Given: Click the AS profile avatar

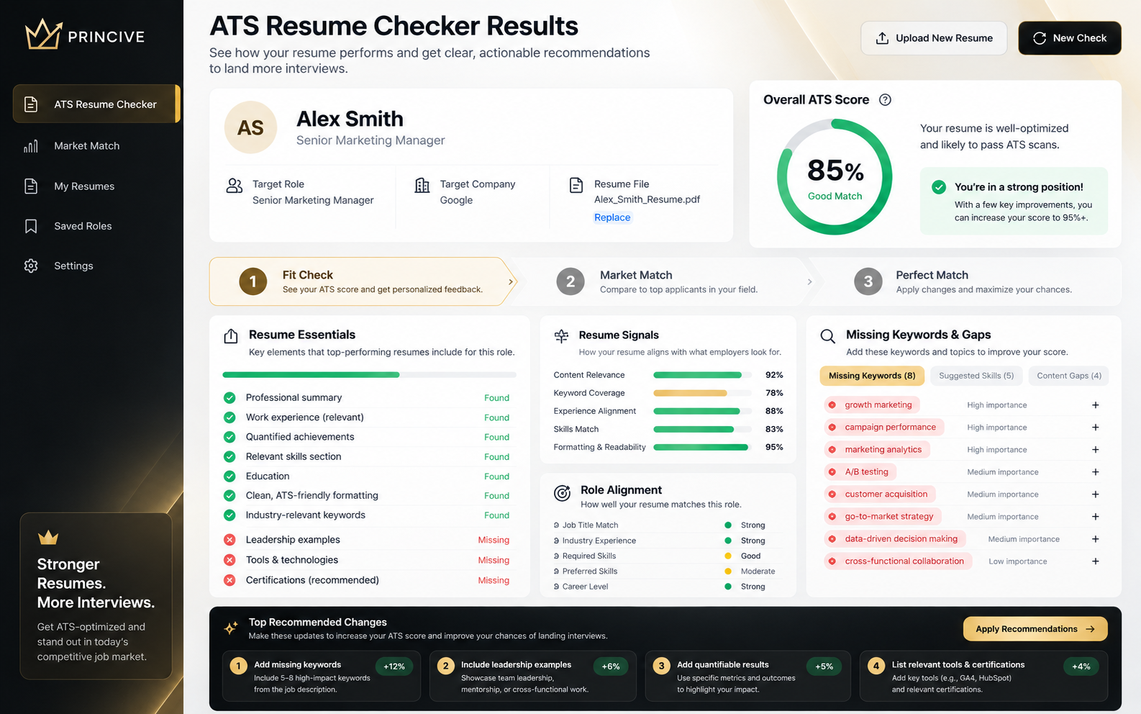Looking at the screenshot, I should (250, 127).
